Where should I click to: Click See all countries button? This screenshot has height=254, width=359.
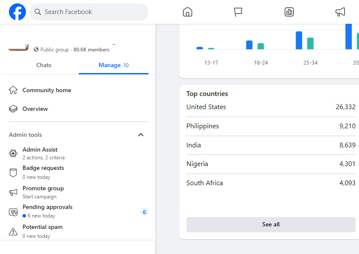[x=271, y=225]
